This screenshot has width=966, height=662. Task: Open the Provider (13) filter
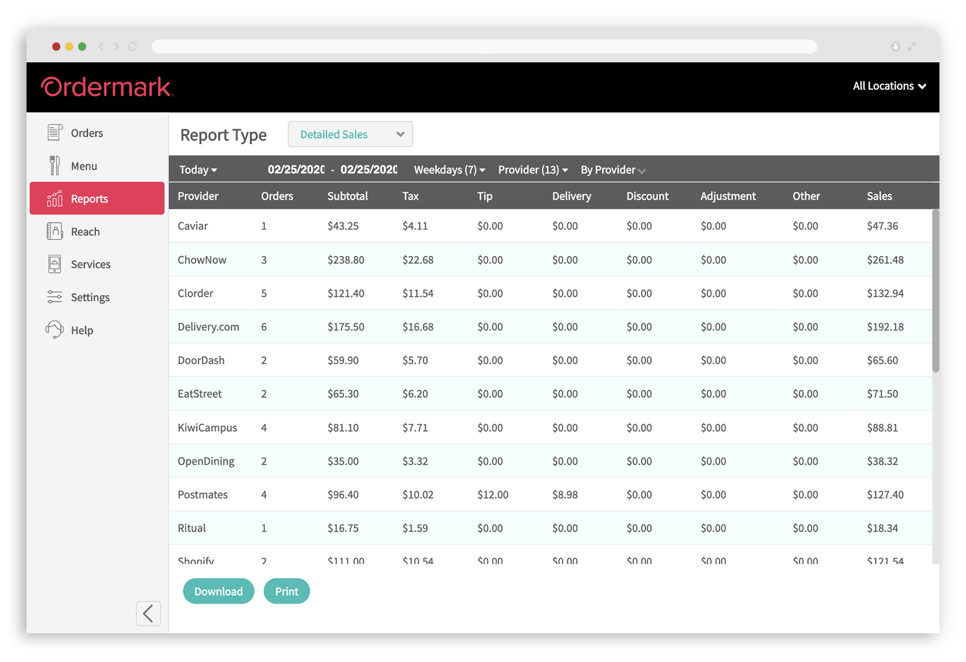pyautogui.click(x=533, y=170)
